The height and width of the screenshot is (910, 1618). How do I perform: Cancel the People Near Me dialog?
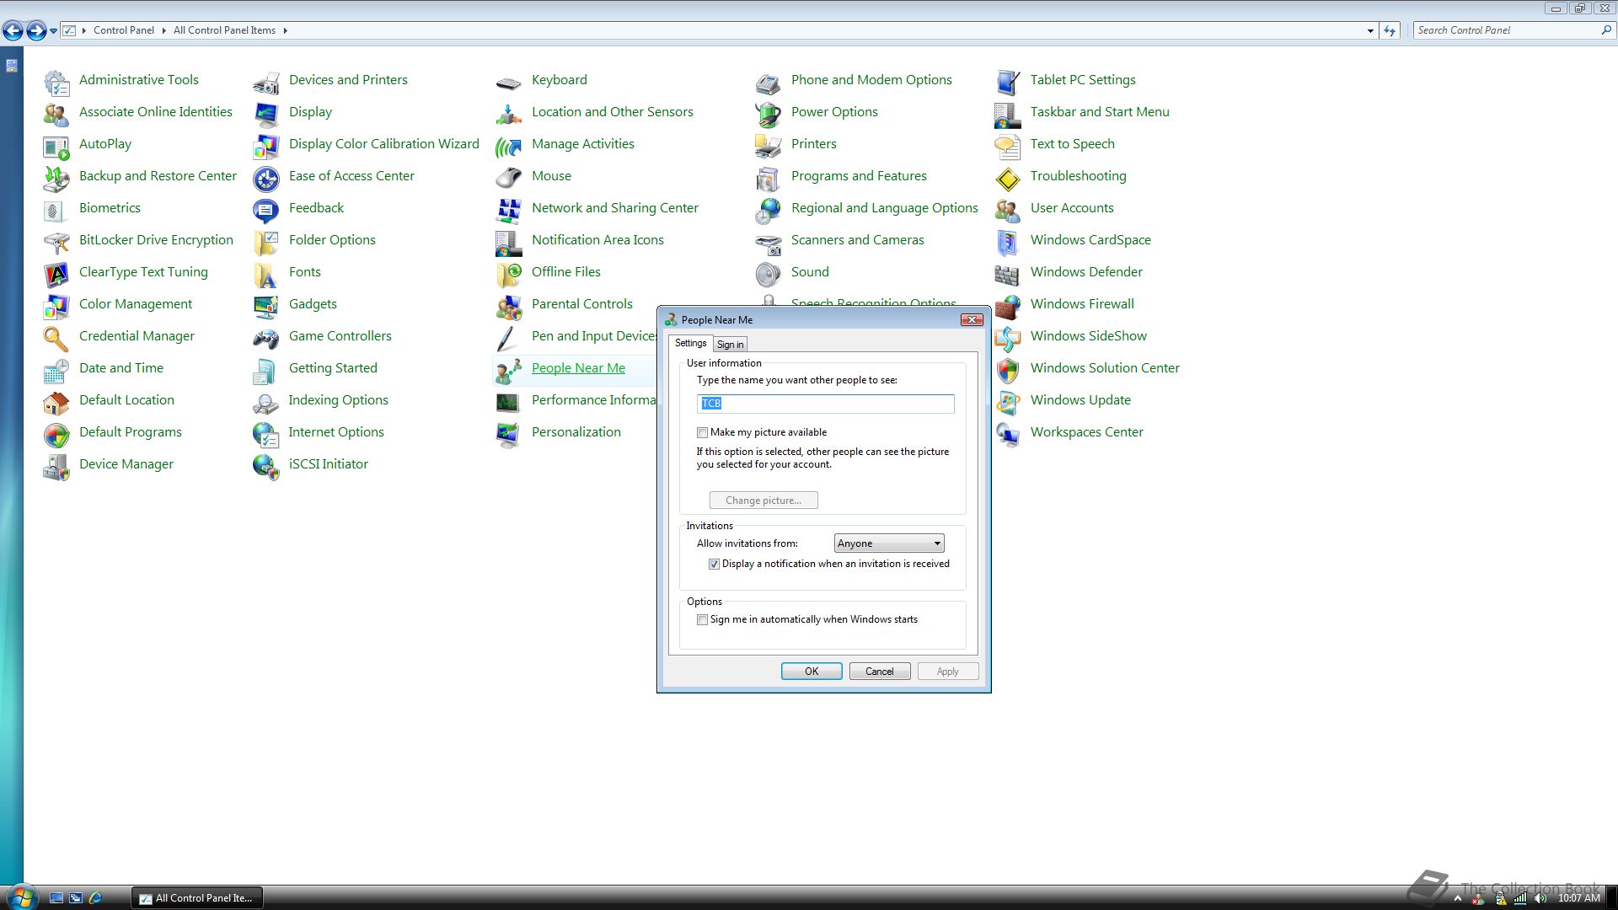(879, 672)
